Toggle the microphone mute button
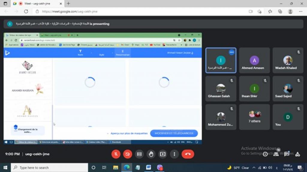 click(116, 154)
